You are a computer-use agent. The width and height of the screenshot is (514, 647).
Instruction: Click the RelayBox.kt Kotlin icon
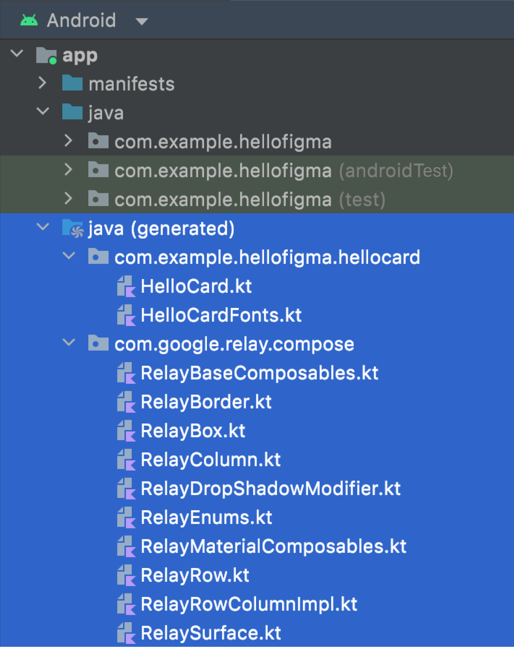(x=126, y=431)
